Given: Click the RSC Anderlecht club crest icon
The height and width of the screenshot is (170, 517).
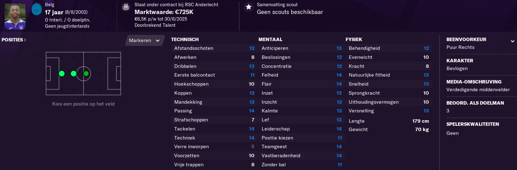Looking at the screenshot, I should click(x=126, y=7).
